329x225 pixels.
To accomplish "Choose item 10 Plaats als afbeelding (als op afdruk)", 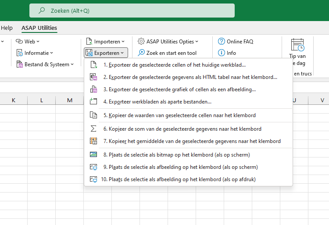I will click(x=188, y=179).
